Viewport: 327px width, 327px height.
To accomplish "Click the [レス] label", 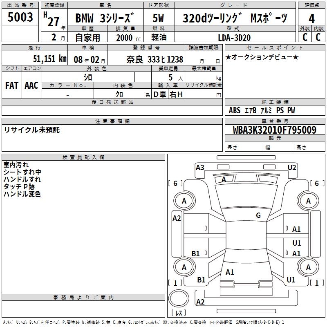I will [x=179, y=312].
